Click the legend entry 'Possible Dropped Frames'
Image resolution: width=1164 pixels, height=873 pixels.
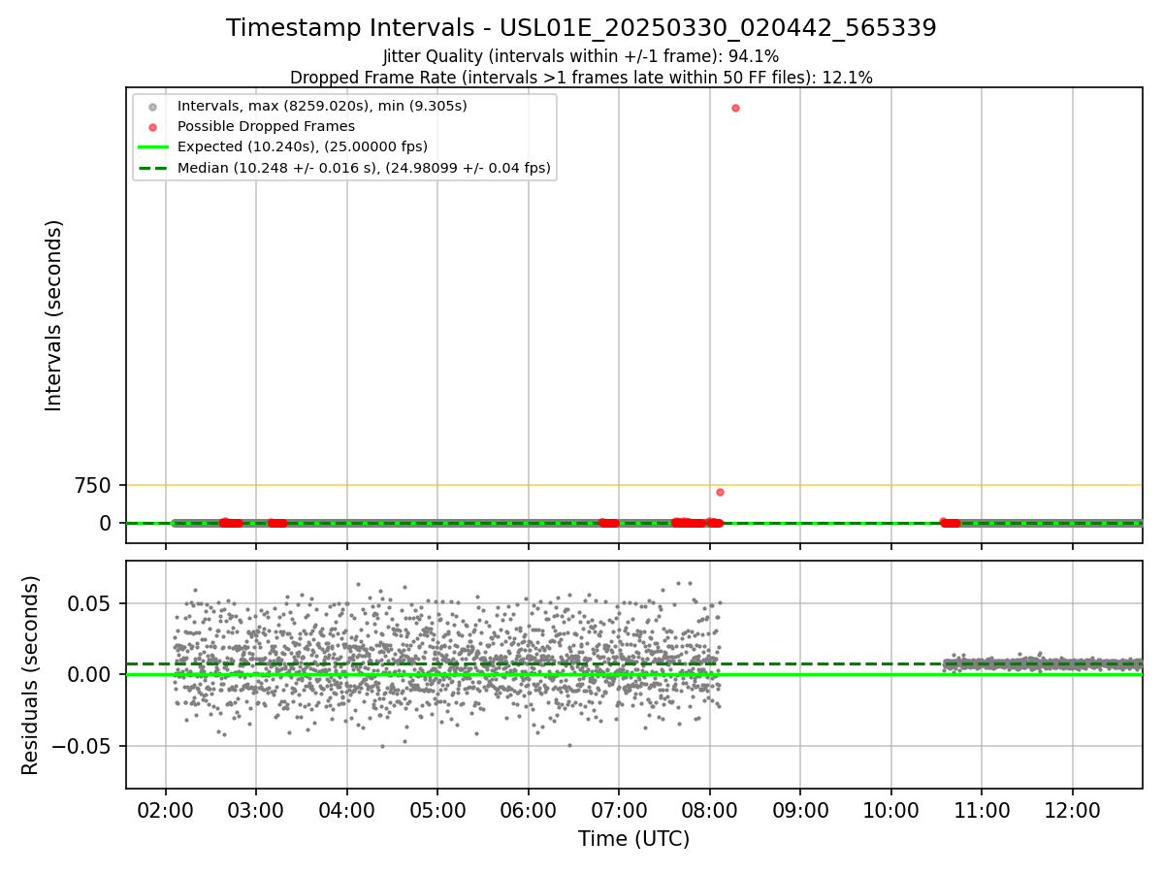pyautogui.click(x=266, y=126)
